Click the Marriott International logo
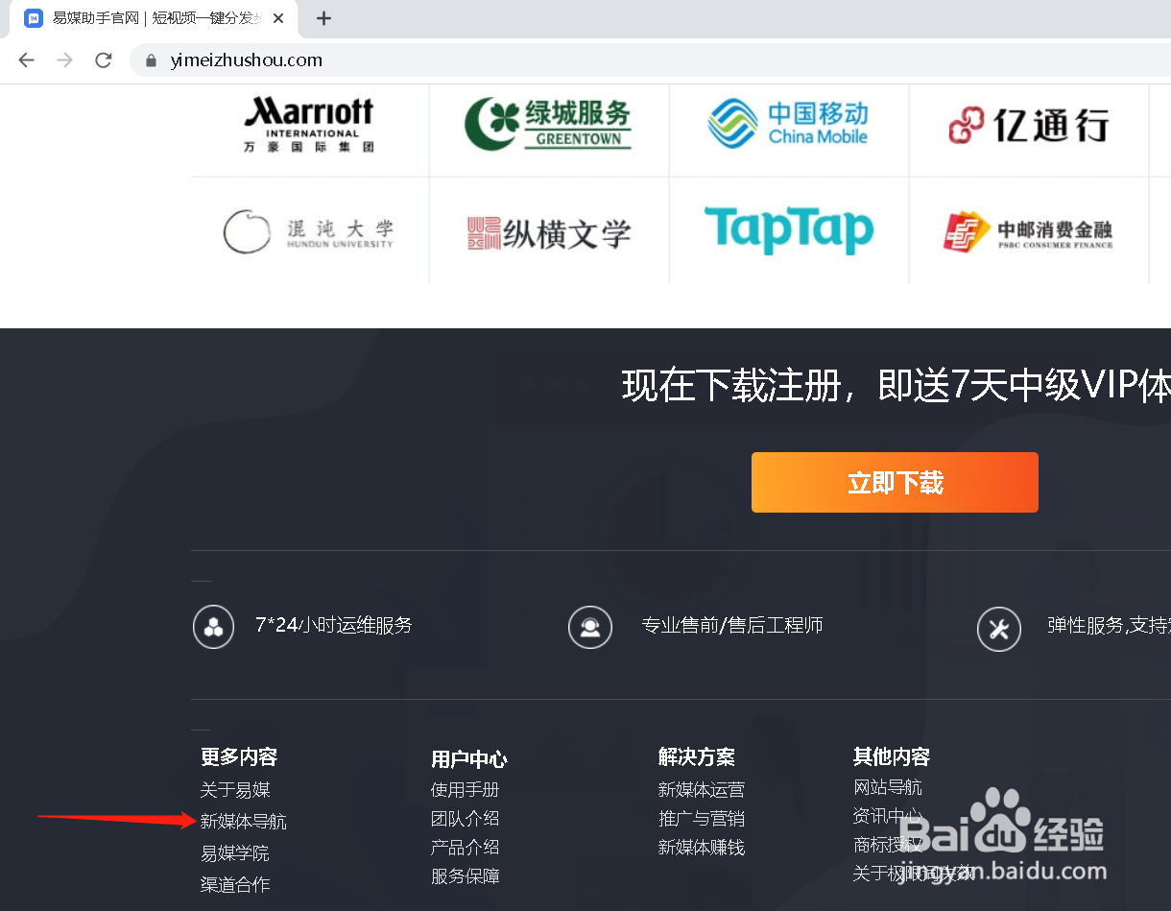This screenshot has width=1171, height=911. click(309, 125)
